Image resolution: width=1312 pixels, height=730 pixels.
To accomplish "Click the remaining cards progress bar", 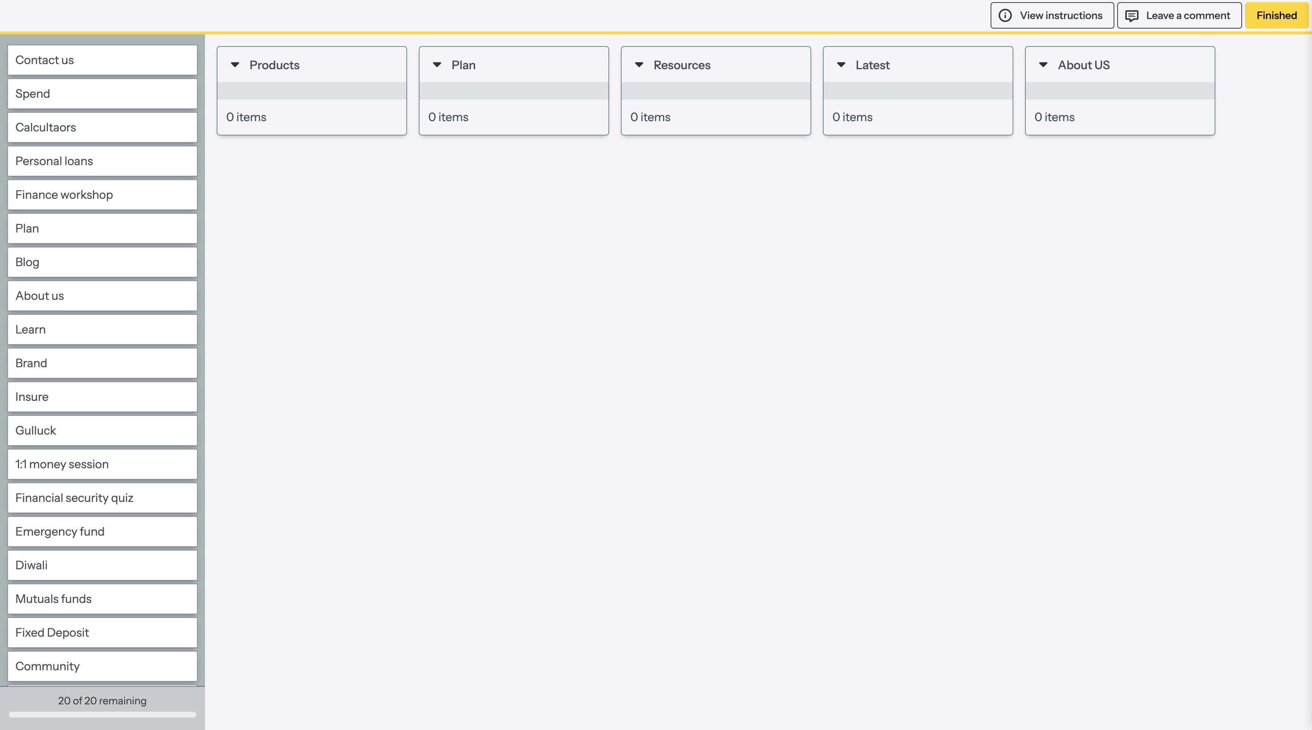I will (102, 714).
